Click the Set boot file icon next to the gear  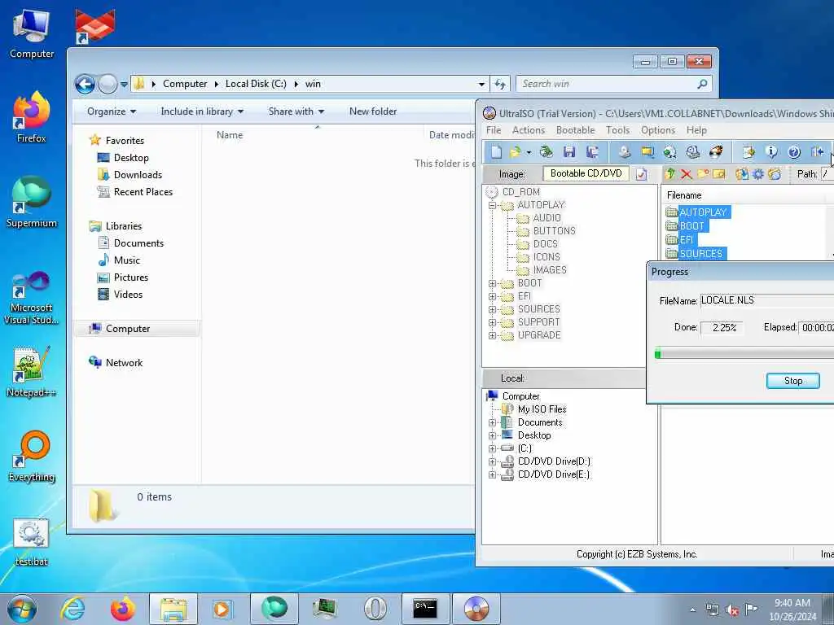(775, 174)
